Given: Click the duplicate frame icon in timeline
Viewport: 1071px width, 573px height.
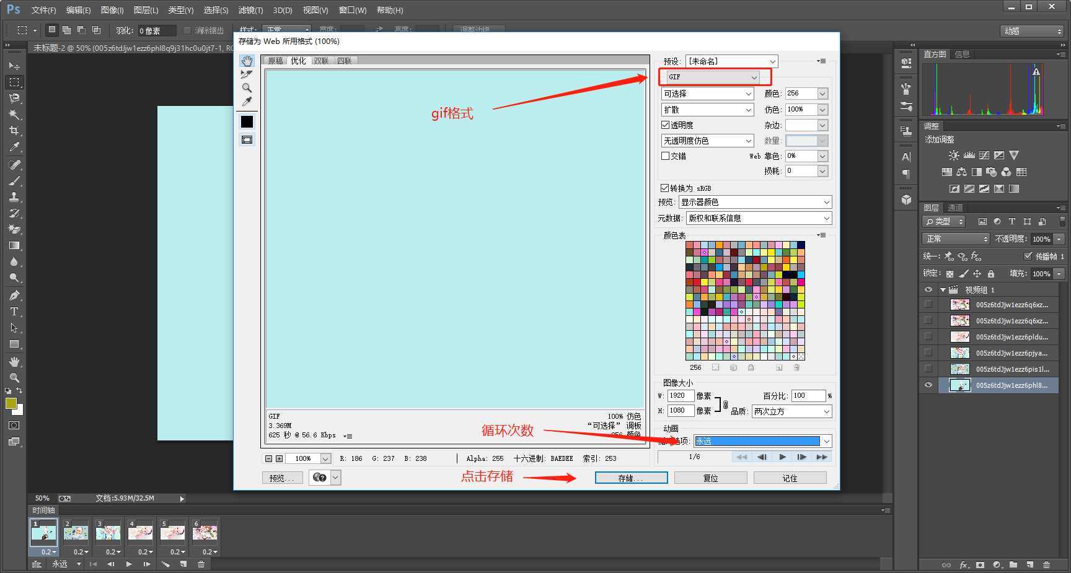Looking at the screenshot, I should click(x=183, y=564).
